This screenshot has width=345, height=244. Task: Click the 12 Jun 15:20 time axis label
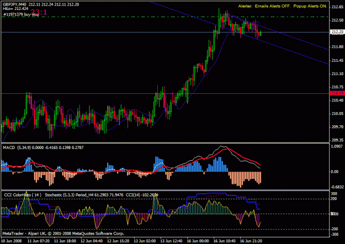118,241
